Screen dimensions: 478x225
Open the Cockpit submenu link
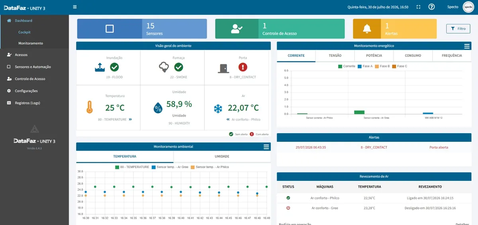[x=24, y=32]
